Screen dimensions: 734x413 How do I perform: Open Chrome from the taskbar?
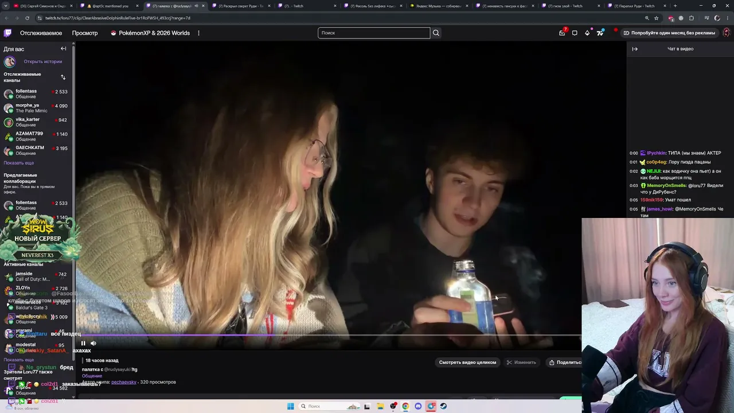tap(405, 406)
